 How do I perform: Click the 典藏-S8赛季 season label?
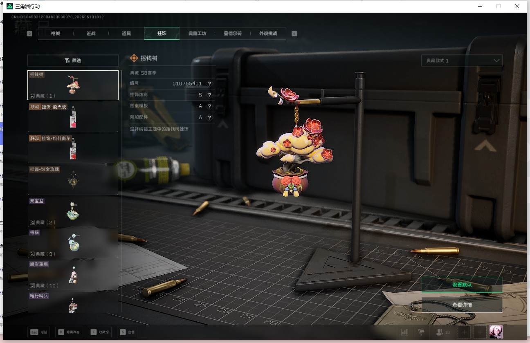pos(143,73)
